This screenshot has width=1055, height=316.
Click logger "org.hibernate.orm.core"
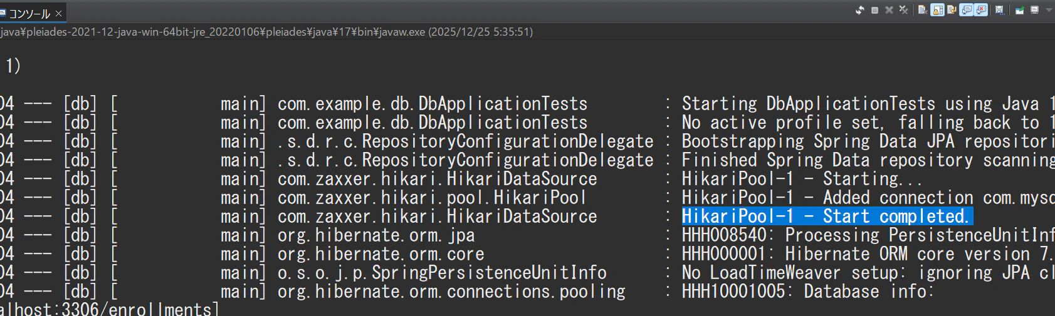point(381,254)
